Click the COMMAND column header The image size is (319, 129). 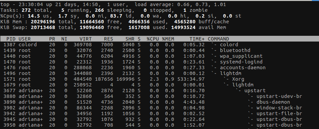click(218, 39)
